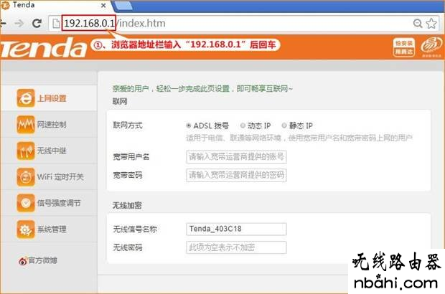
Task: Select the 系统管理 menu label
Action: pyautogui.click(x=52, y=229)
